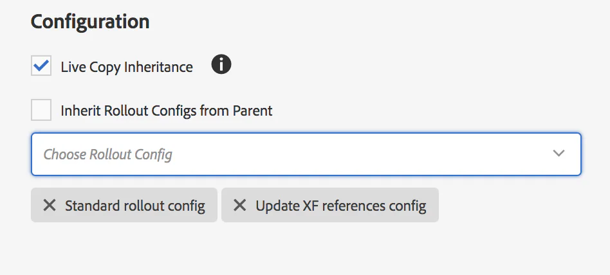Click the chevron arrow in rollout config field

[x=559, y=154]
